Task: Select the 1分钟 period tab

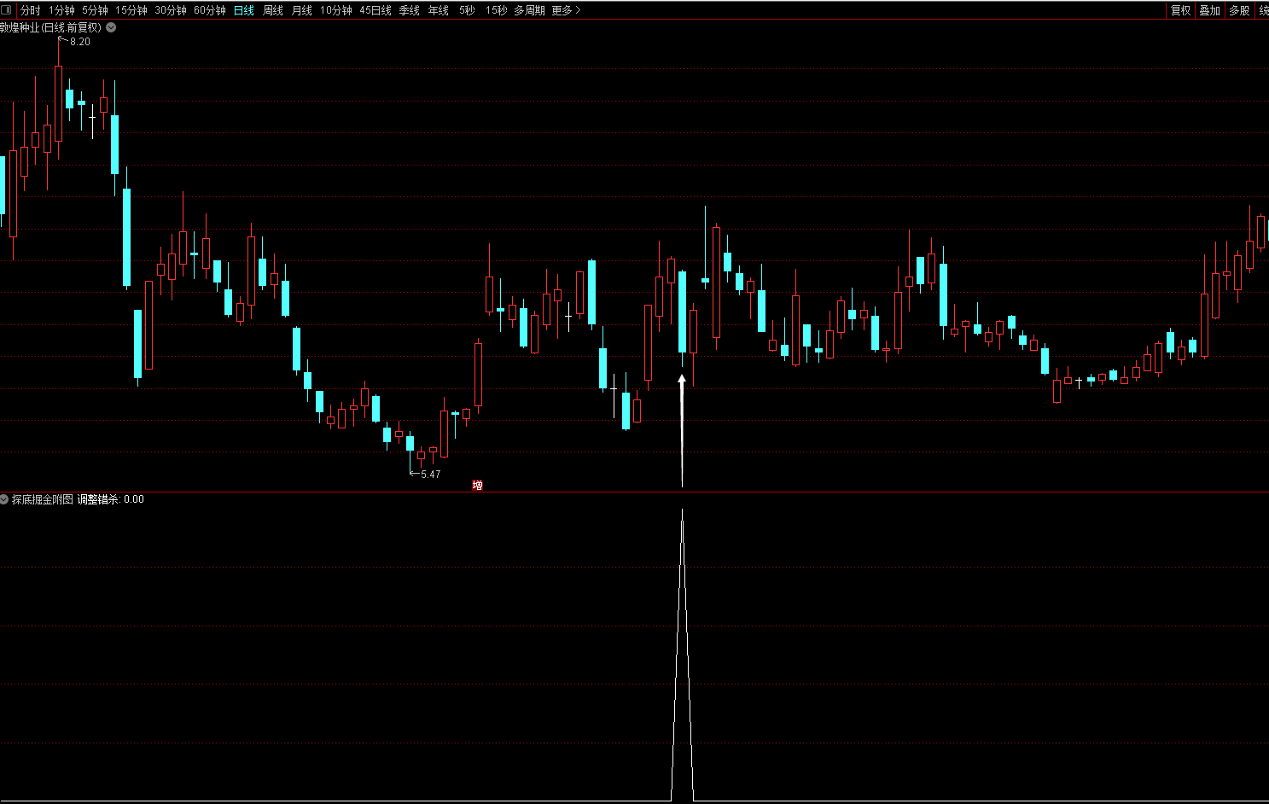Action: point(61,10)
